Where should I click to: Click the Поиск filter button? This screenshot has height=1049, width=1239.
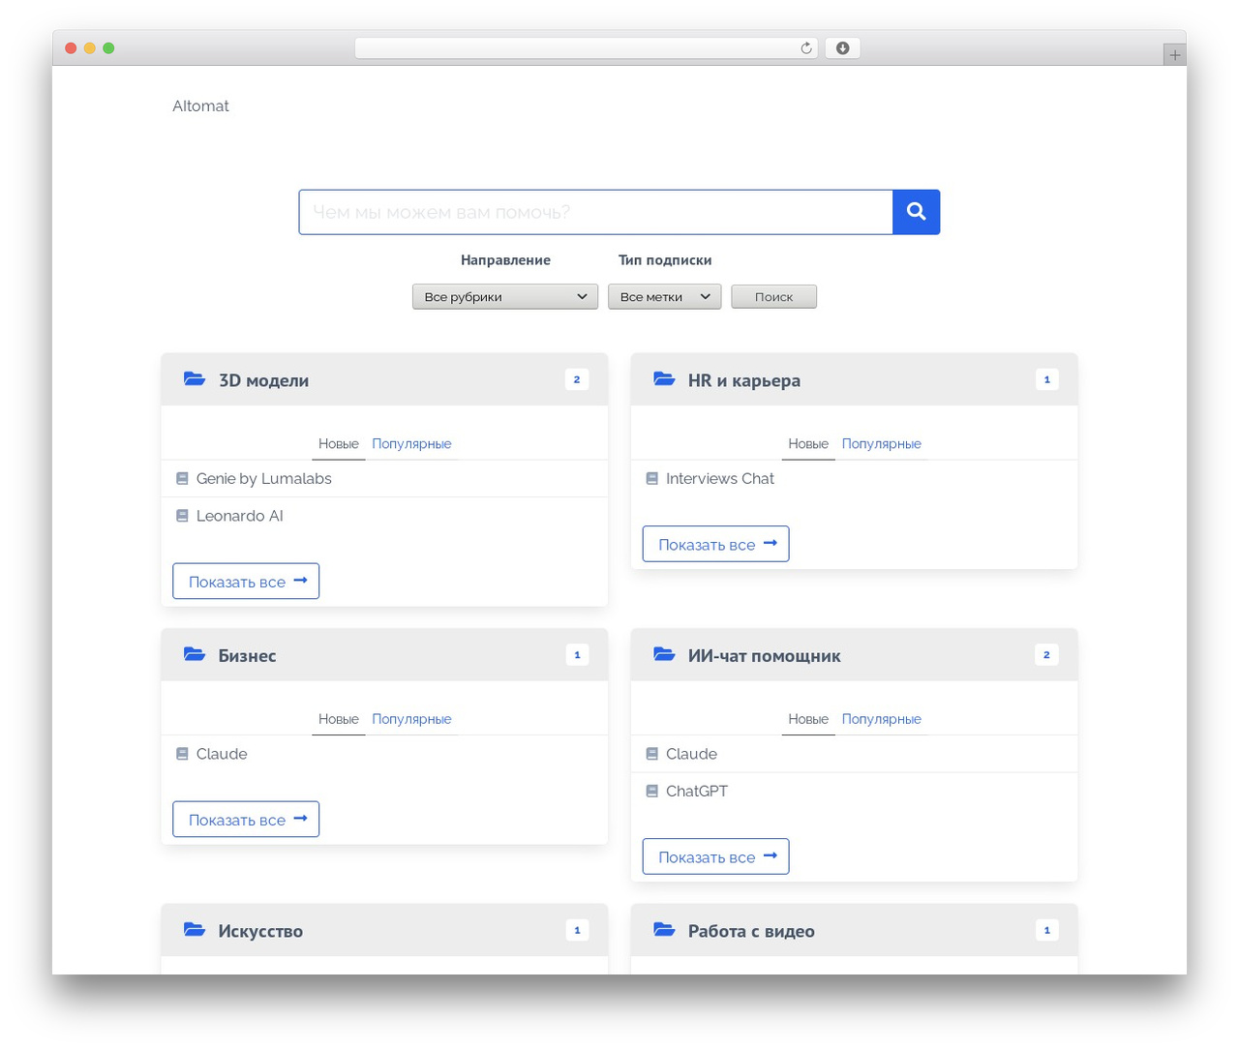point(773,297)
